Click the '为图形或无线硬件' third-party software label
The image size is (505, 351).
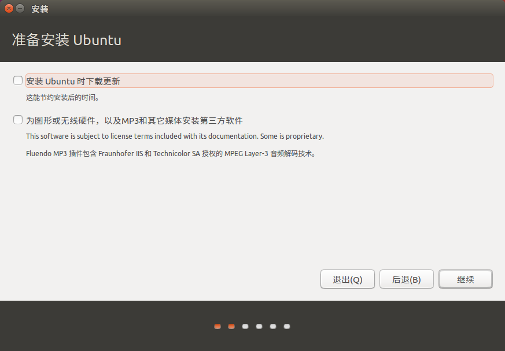point(134,120)
